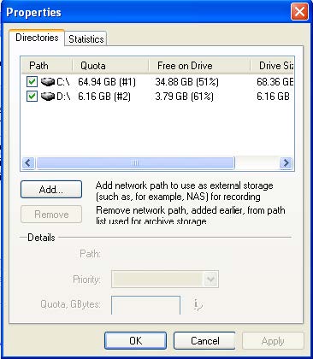Click the Add... button
The image size is (313, 359).
[51, 190]
